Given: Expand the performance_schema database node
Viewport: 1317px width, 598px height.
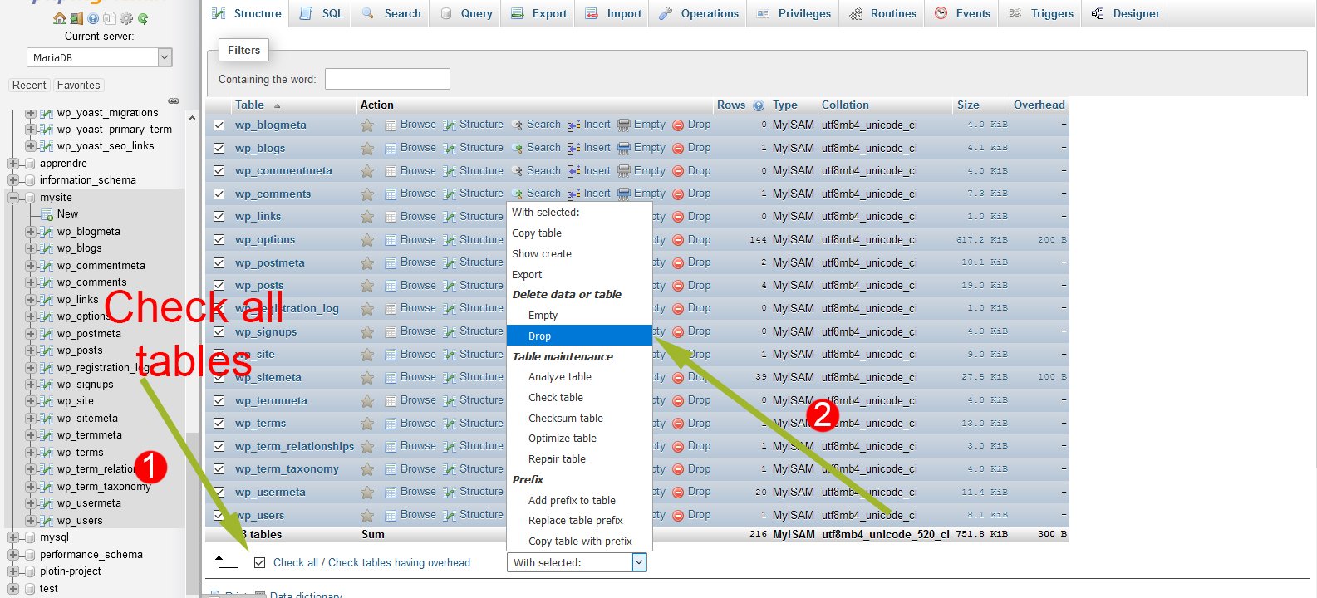Looking at the screenshot, I should tap(13, 554).
